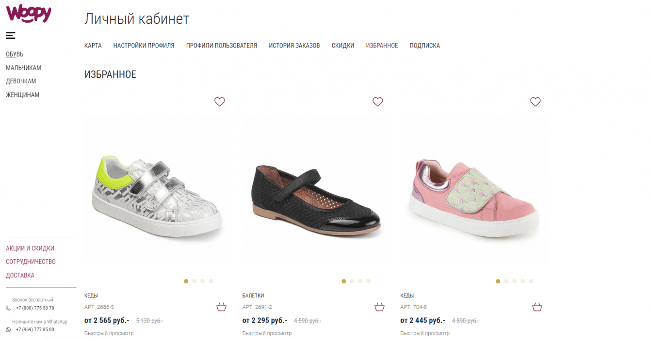Add pink sneakers 704-8 to basket
Image resolution: width=650 pixels, height=339 pixels.
coord(537,307)
